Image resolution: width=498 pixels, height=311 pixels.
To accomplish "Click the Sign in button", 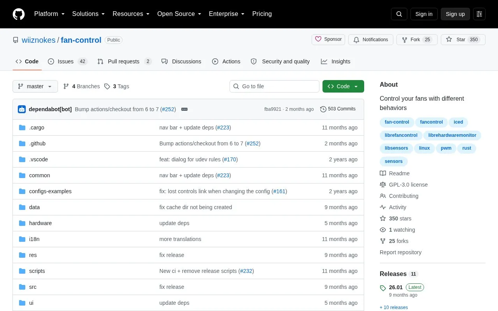I will click(424, 14).
